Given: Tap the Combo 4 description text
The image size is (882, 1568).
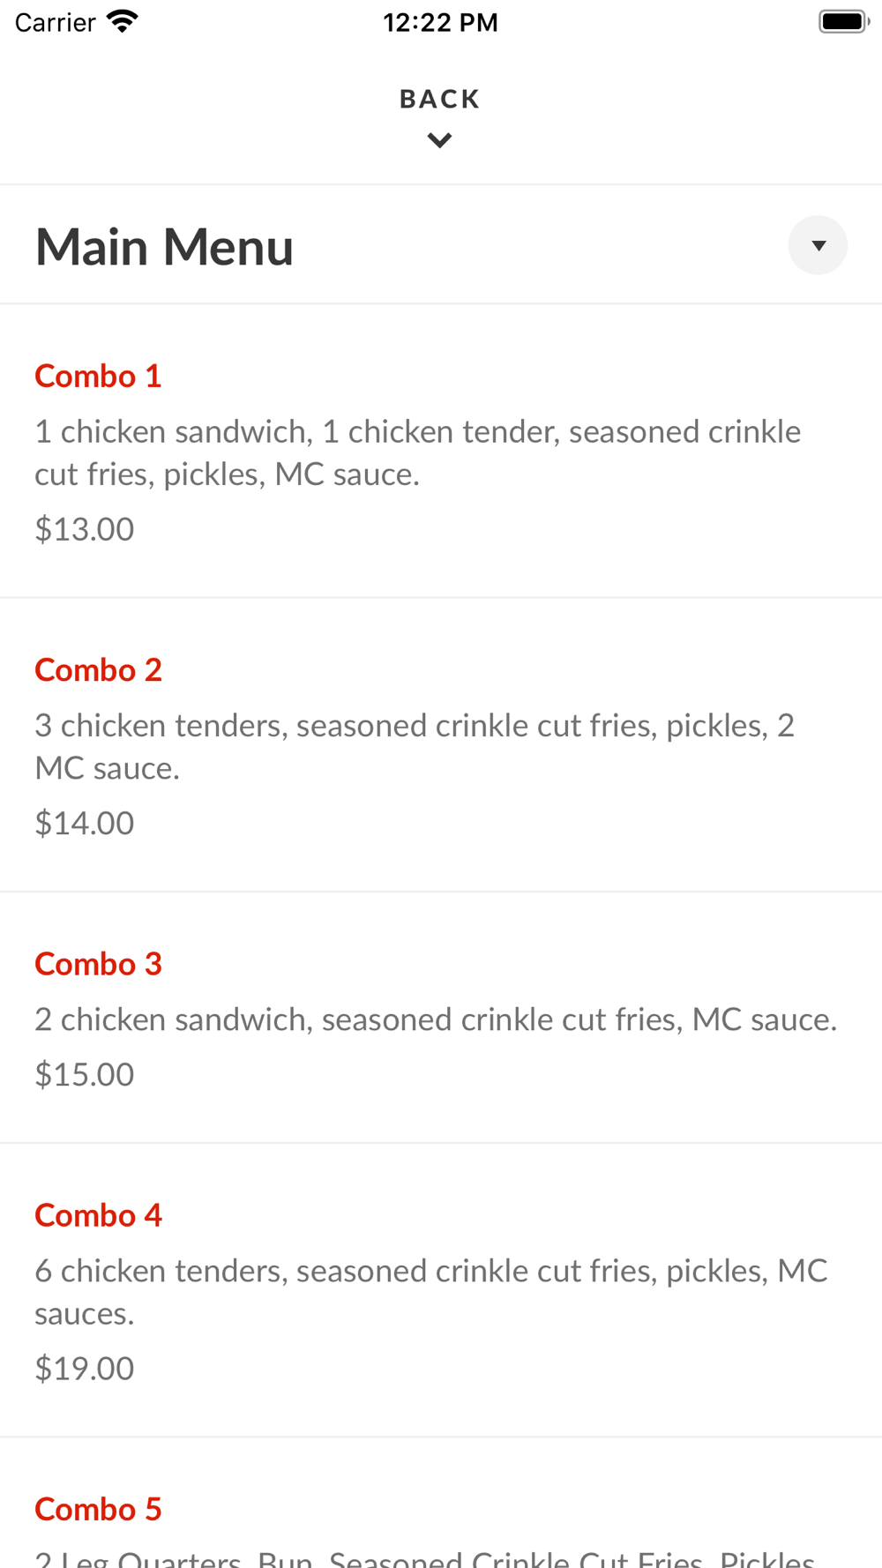Looking at the screenshot, I should (431, 1291).
